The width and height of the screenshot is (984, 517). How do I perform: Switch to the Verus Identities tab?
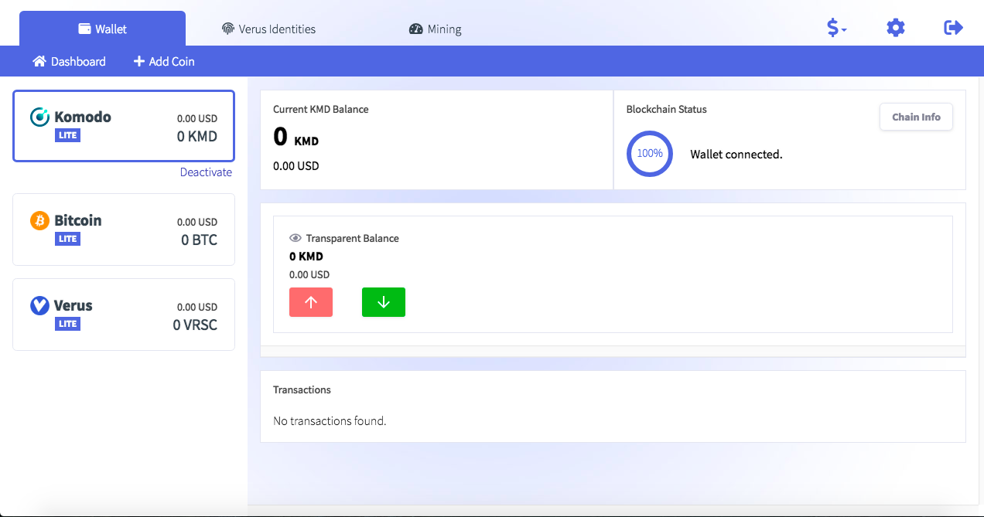click(x=268, y=29)
